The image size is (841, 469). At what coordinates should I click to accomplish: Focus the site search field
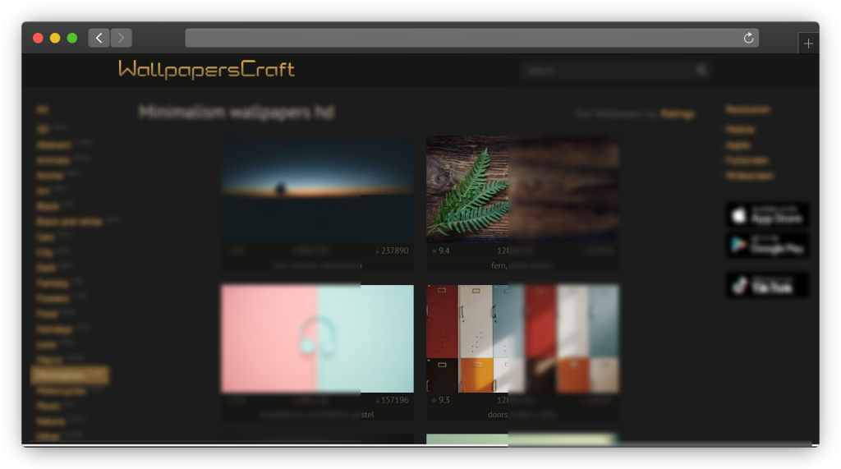click(x=608, y=71)
